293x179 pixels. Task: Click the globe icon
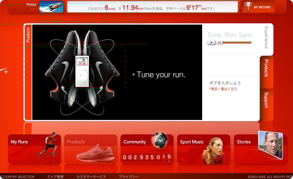click(159, 140)
